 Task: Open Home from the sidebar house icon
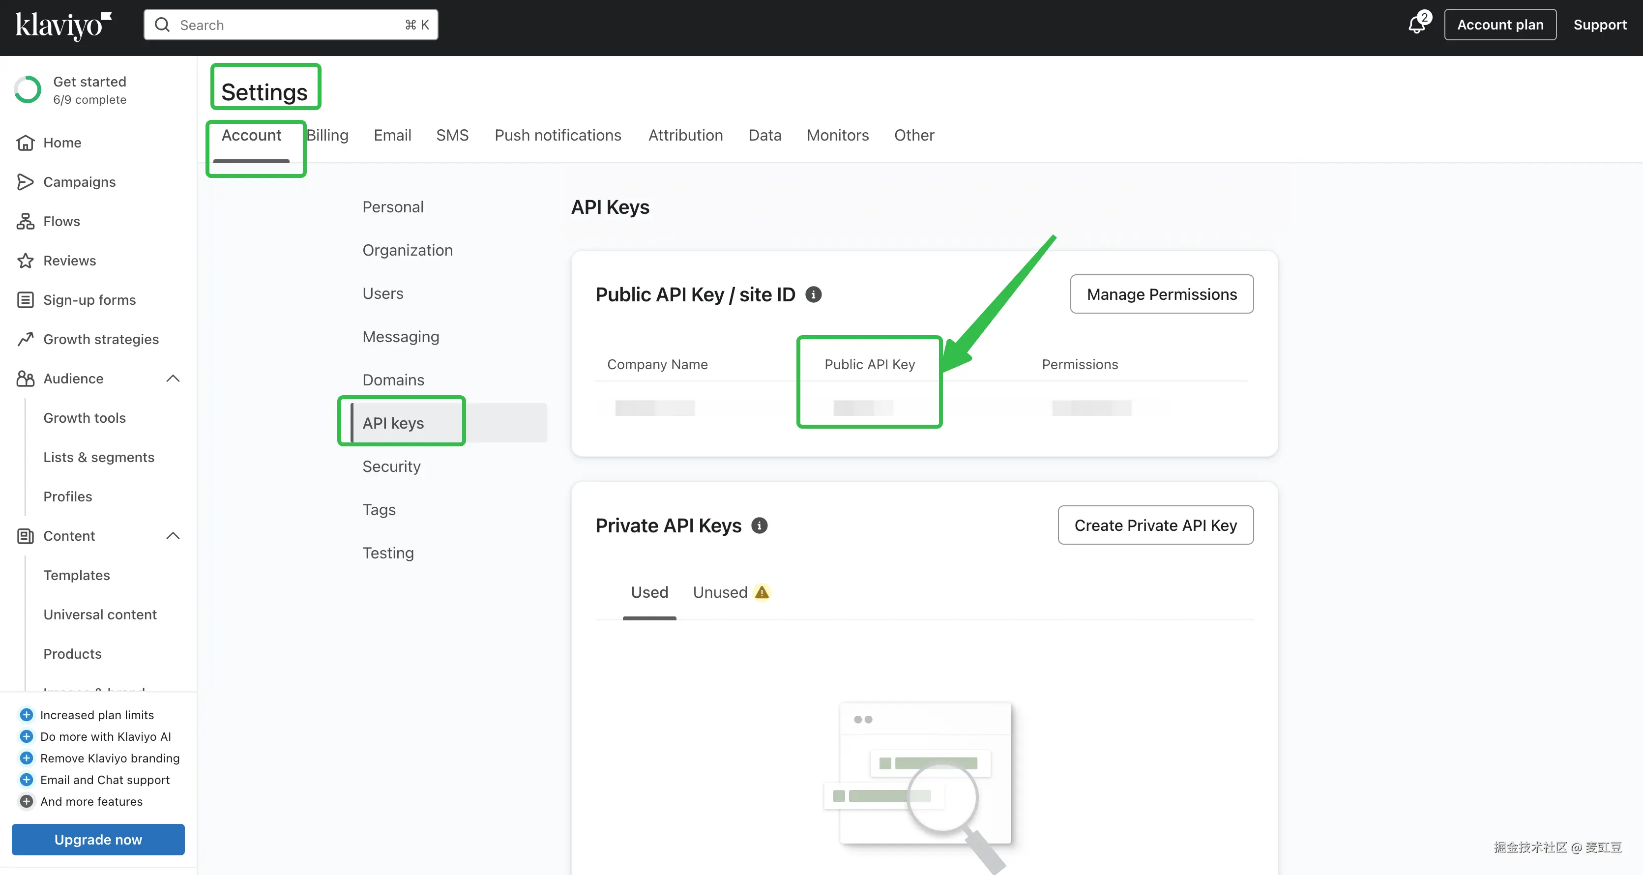[x=26, y=143]
